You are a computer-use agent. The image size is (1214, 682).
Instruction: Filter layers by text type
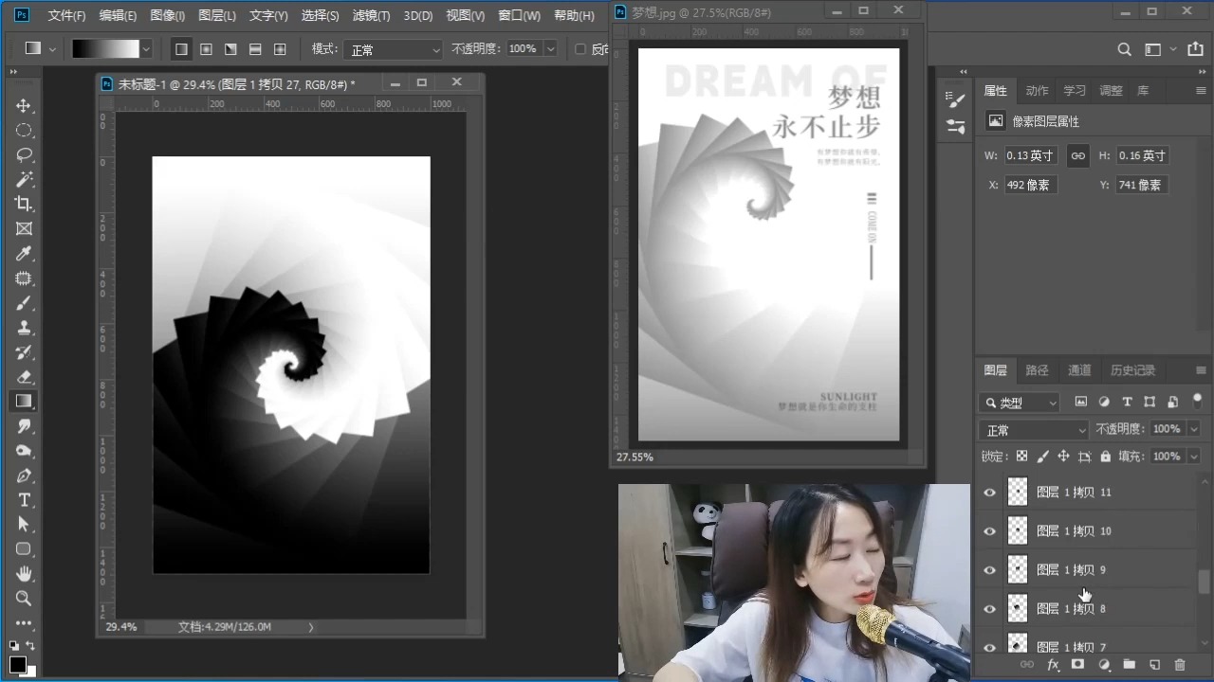(x=1127, y=402)
